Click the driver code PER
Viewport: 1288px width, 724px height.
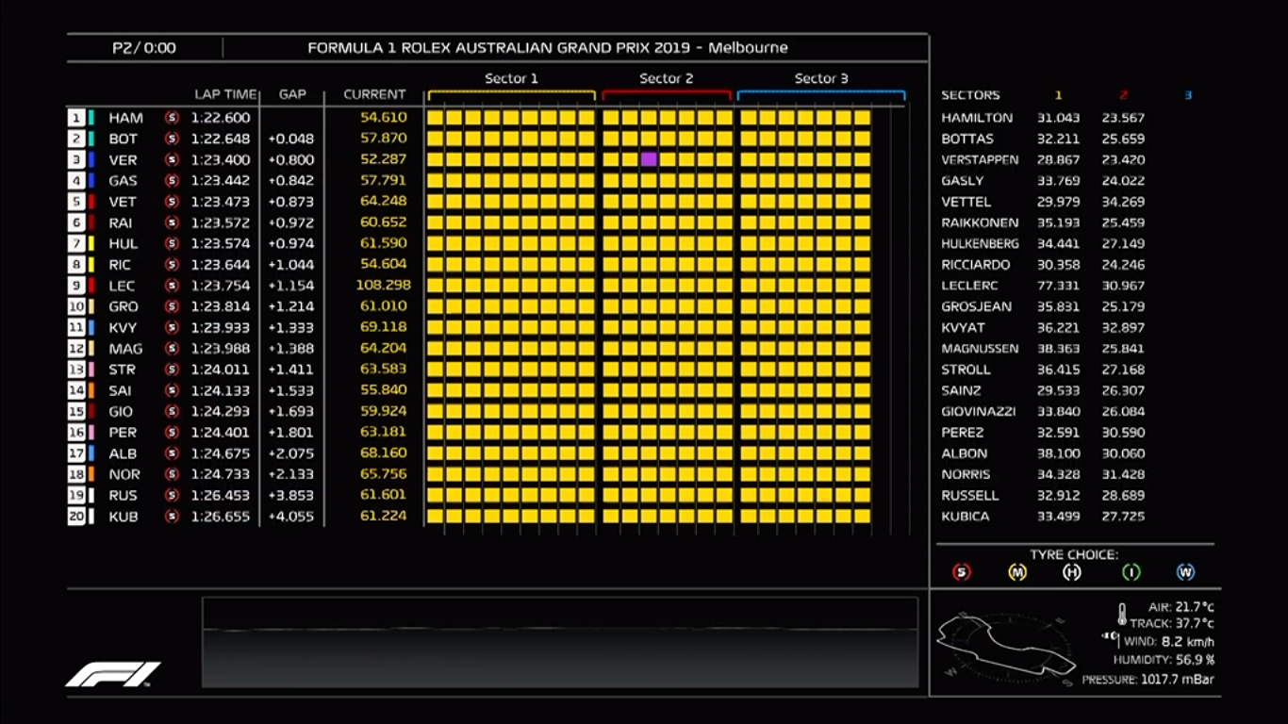click(x=123, y=433)
